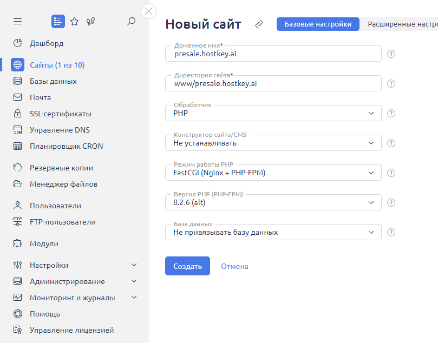Expand the Мониторинг и журналы chevron
Viewport: 438px width, 343px height.
(x=134, y=297)
